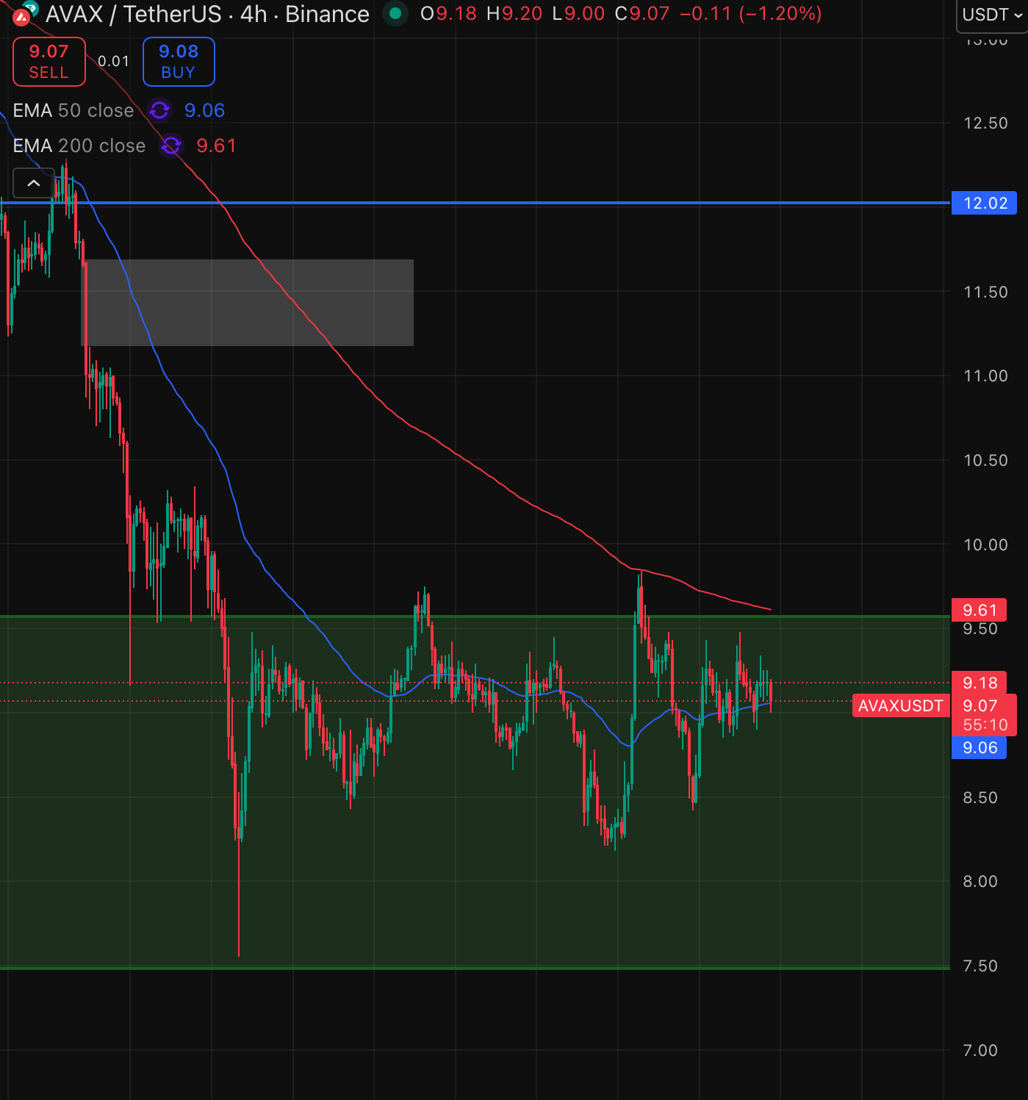Select the EMA 50 close indicator legend
The width and height of the screenshot is (1028, 1100).
(x=73, y=110)
